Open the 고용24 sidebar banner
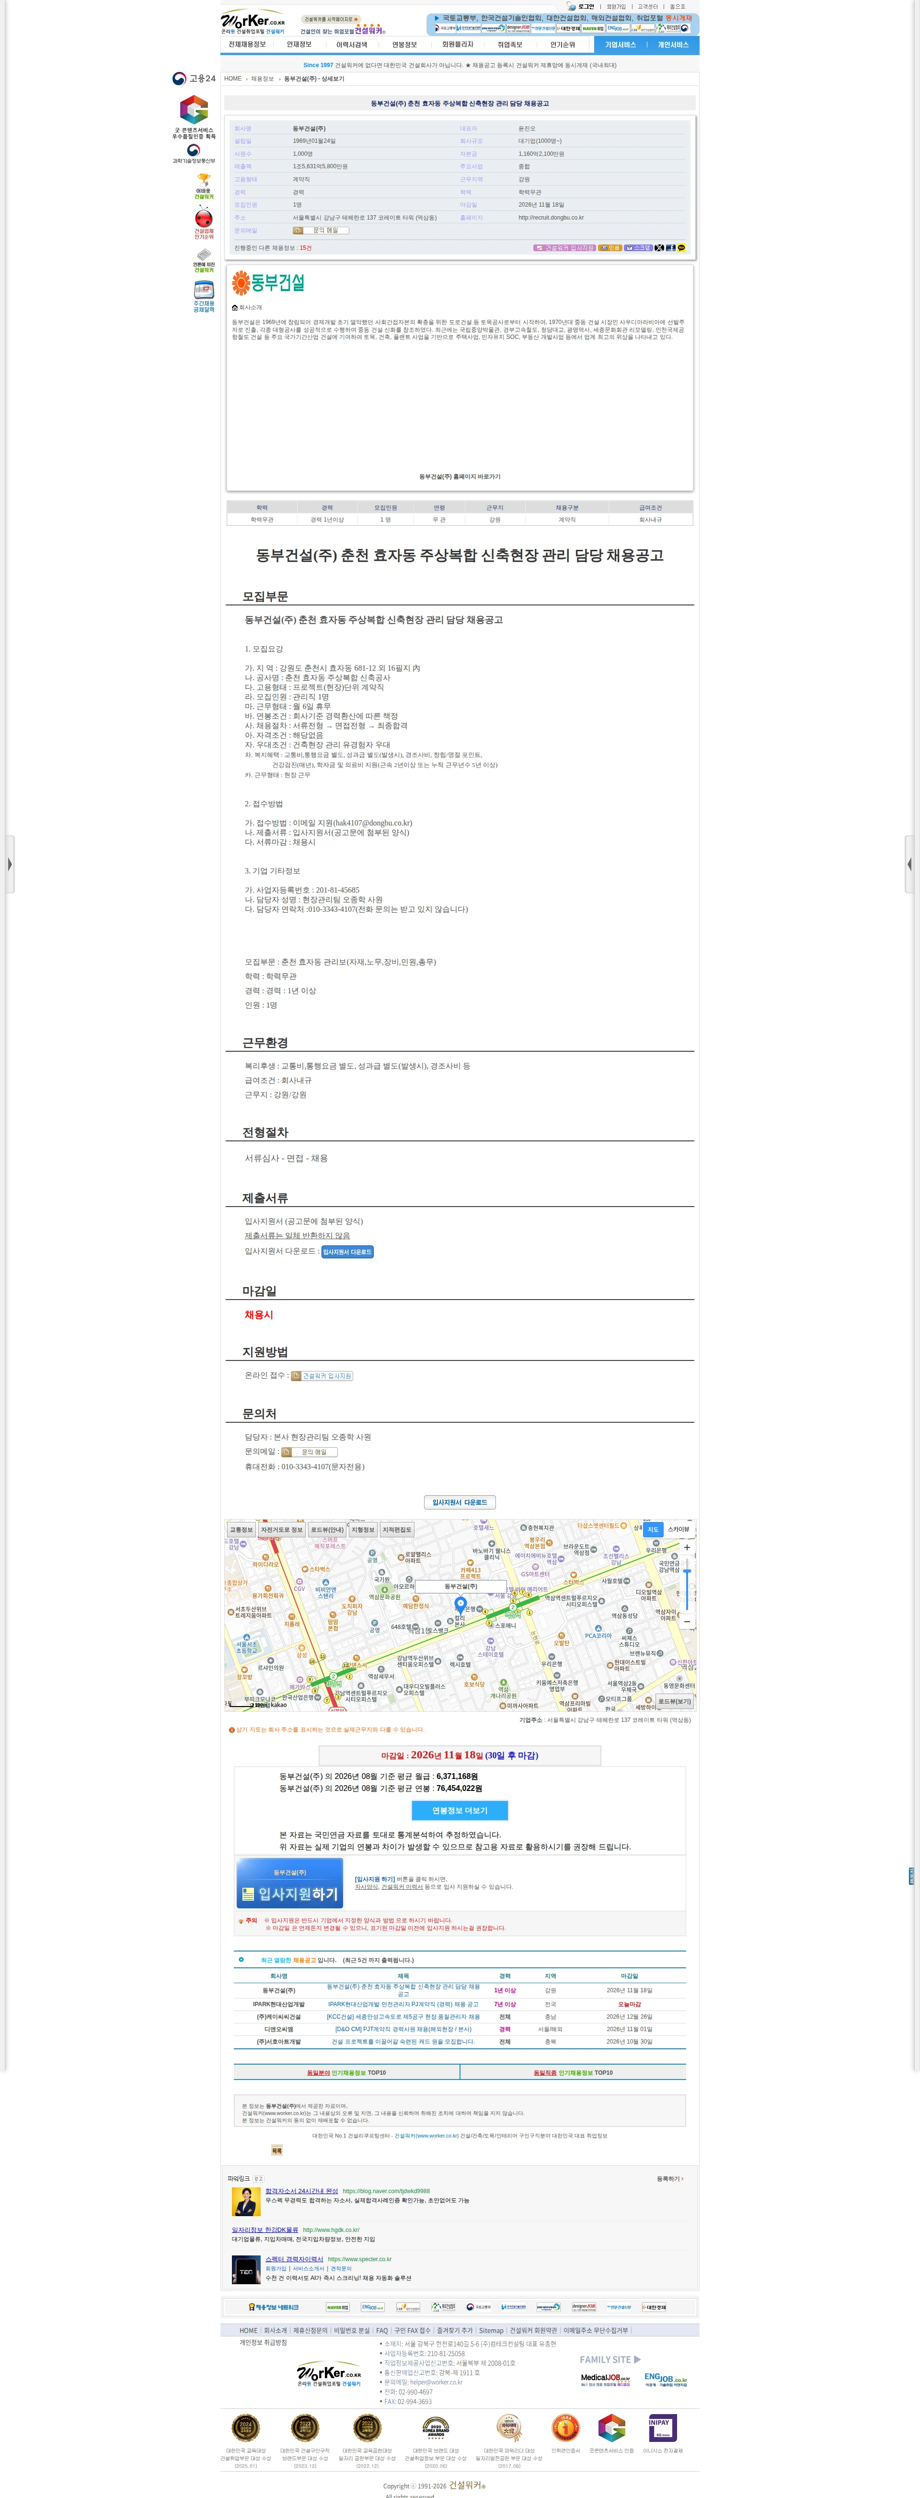Screen dimensions: 920x2498 coord(194,79)
